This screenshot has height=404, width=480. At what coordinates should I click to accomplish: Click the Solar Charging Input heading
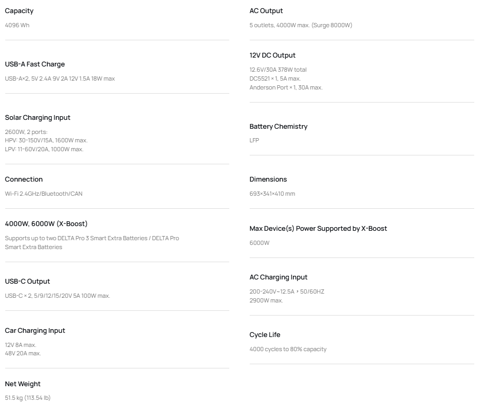tap(37, 118)
